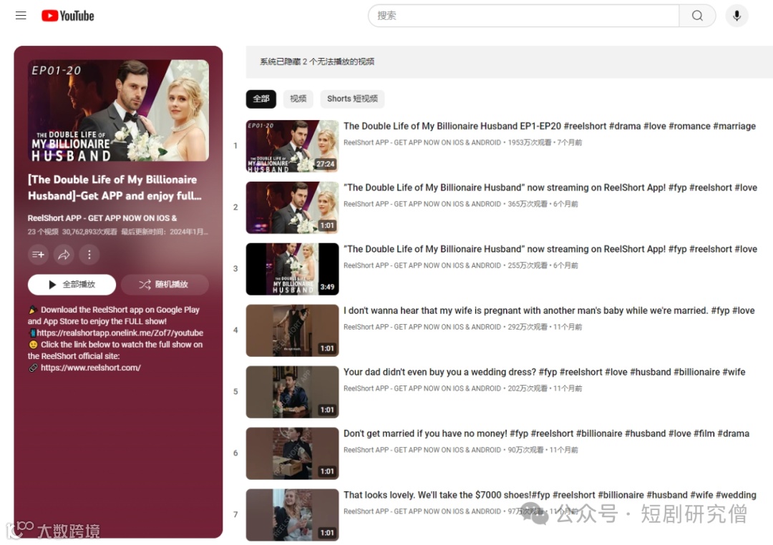Screen dimensions: 773x545
Task: Switch to the Shorts 短视频 tab
Action: [x=352, y=99]
